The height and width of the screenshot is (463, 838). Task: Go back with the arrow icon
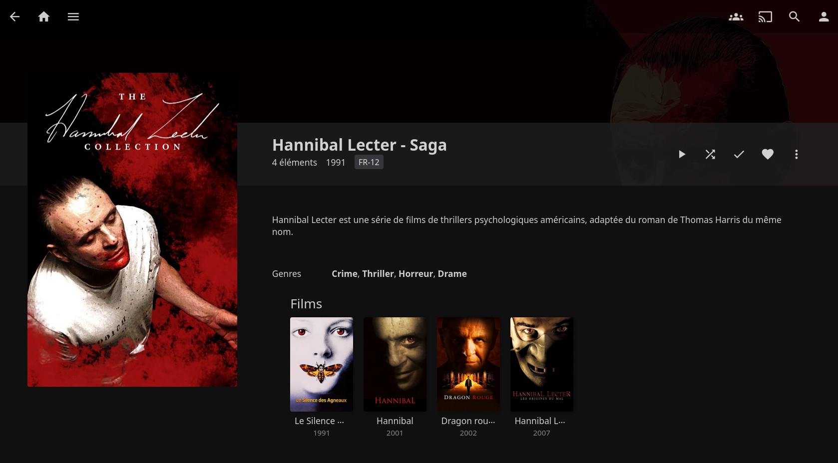15,17
